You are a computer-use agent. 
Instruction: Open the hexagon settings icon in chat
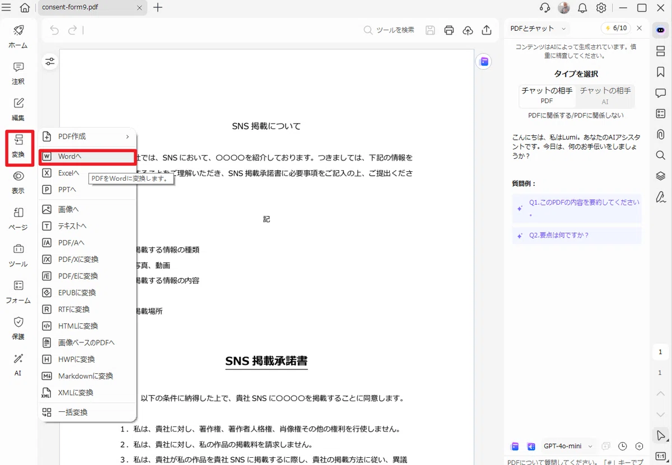[x=640, y=446]
